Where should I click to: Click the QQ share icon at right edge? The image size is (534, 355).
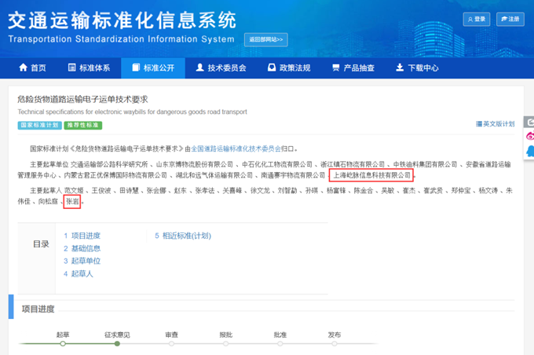pos(530,151)
